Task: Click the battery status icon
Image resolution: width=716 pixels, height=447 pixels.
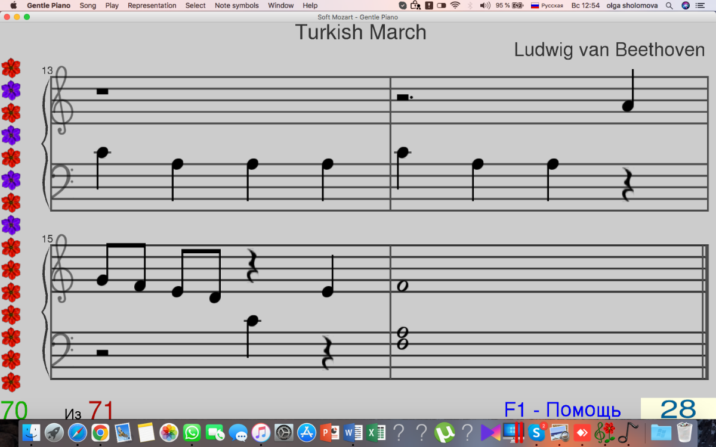Action: [x=517, y=5]
